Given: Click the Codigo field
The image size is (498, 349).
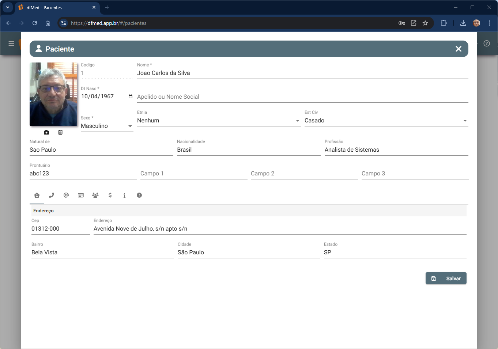Looking at the screenshot, I should click(x=107, y=73).
